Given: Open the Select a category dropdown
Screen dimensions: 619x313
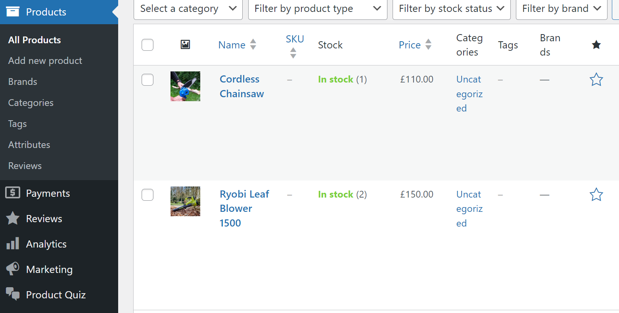Looking at the screenshot, I should click(188, 8).
